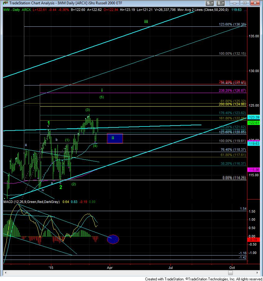Click the TradeStation icon in the title bar

click(5, 3)
